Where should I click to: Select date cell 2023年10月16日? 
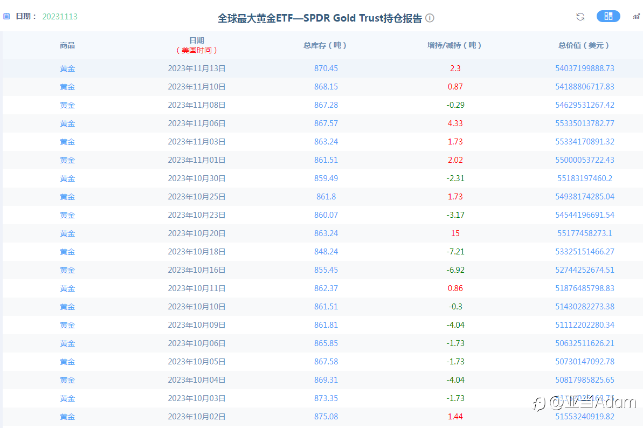tap(196, 270)
